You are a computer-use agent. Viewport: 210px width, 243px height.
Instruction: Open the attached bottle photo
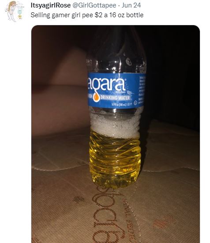coord(116,134)
